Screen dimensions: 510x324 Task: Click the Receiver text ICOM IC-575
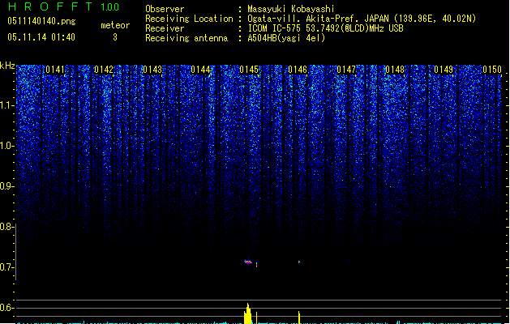(x=274, y=28)
